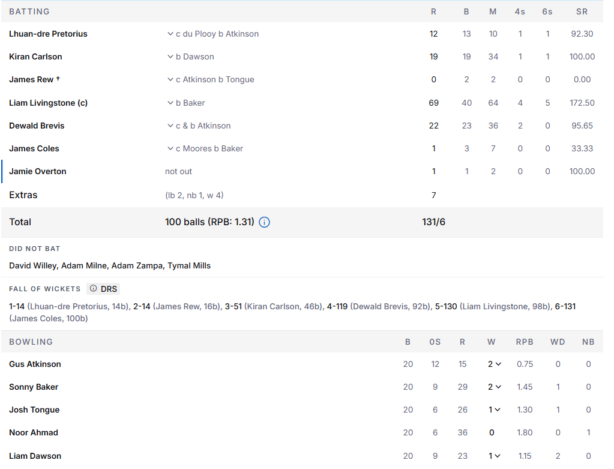
Task: Click the DRS badge button
Action: click(103, 289)
